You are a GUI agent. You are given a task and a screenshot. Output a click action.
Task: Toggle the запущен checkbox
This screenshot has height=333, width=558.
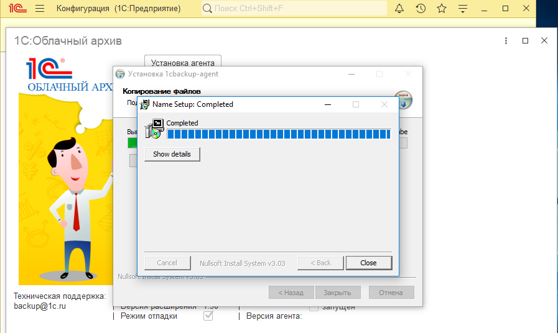click(x=314, y=308)
